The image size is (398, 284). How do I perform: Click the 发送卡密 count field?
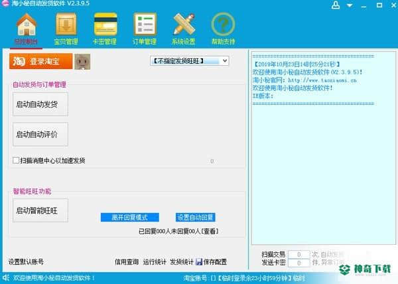(299, 263)
